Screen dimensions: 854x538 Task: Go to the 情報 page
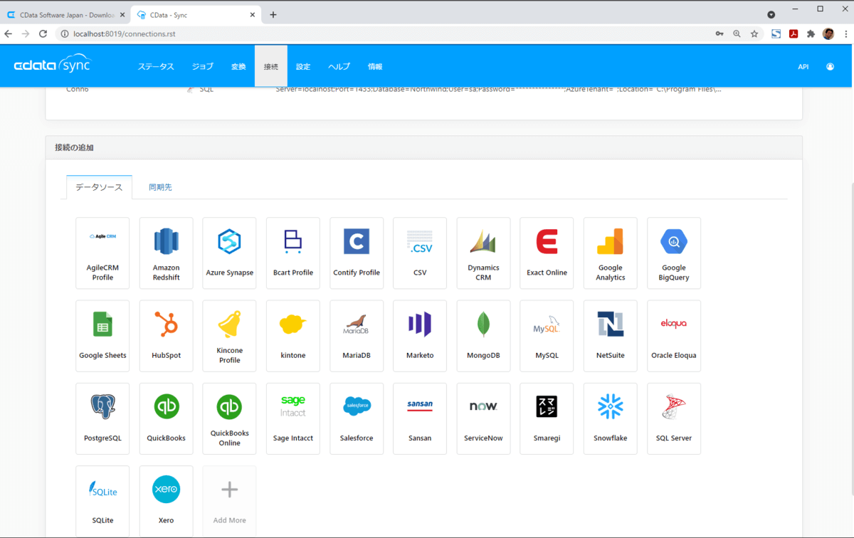pos(375,66)
